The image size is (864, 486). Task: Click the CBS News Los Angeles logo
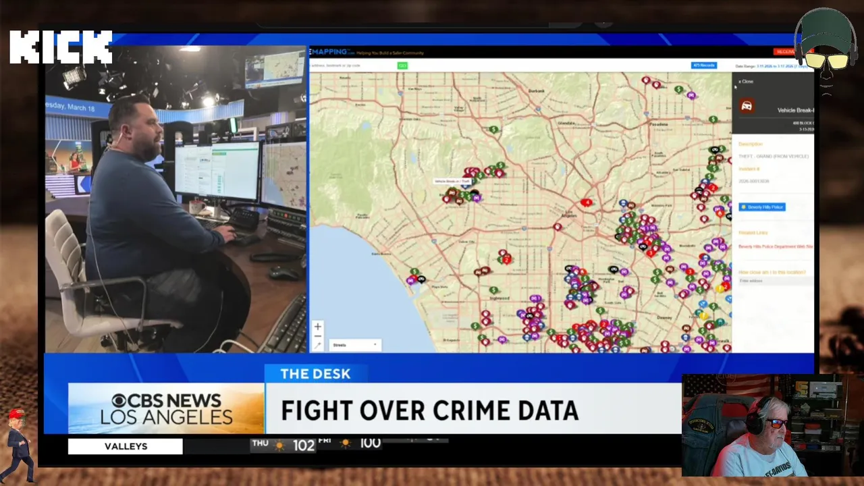pyautogui.click(x=166, y=409)
